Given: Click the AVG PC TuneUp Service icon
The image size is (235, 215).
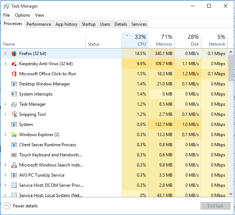Looking at the screenshot, I should pyautogui.click(x=14, y=175).
